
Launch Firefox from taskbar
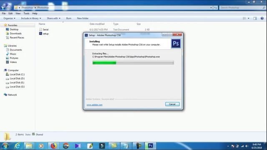pos(53,146)
